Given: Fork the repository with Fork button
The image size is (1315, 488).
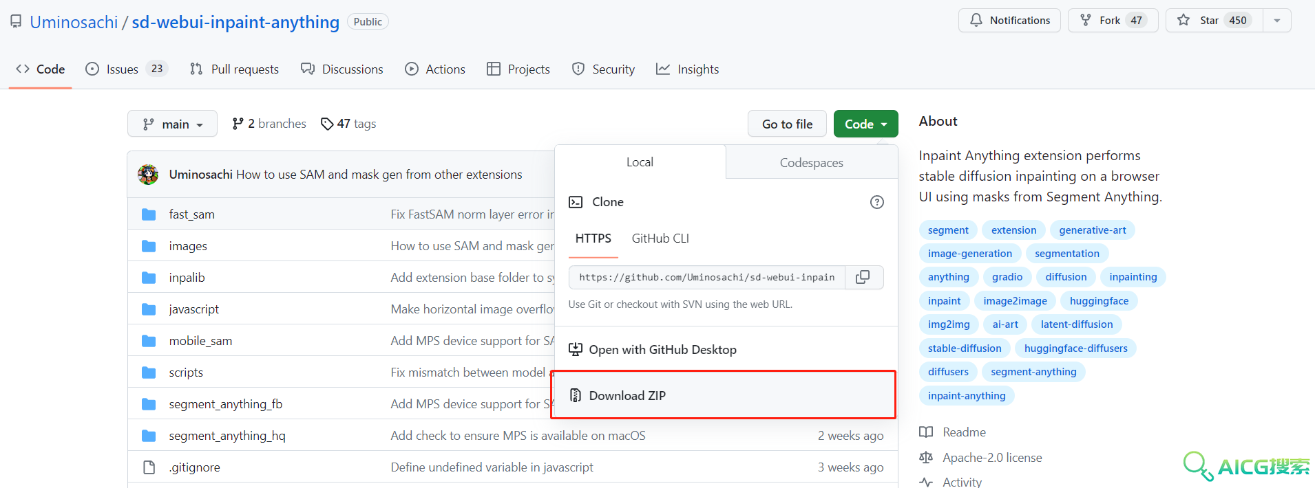Looking at the screenshot, I should (x=1113, y=21).
